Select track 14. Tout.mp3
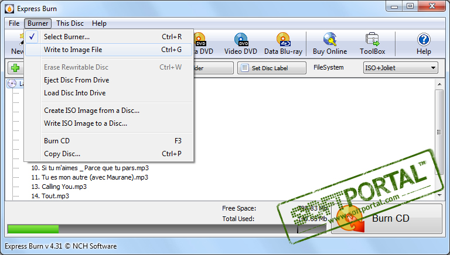The width and height of the screenshot is (450, 255). point(50,196)
